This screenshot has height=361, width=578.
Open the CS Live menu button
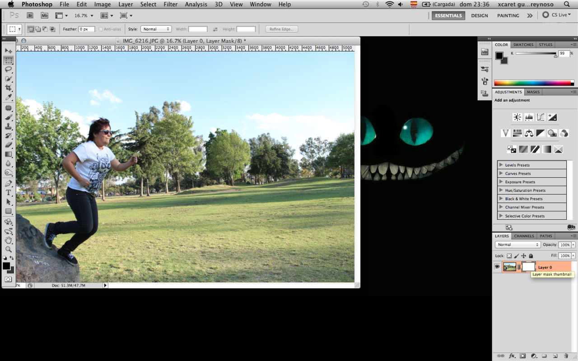(557, 15)
